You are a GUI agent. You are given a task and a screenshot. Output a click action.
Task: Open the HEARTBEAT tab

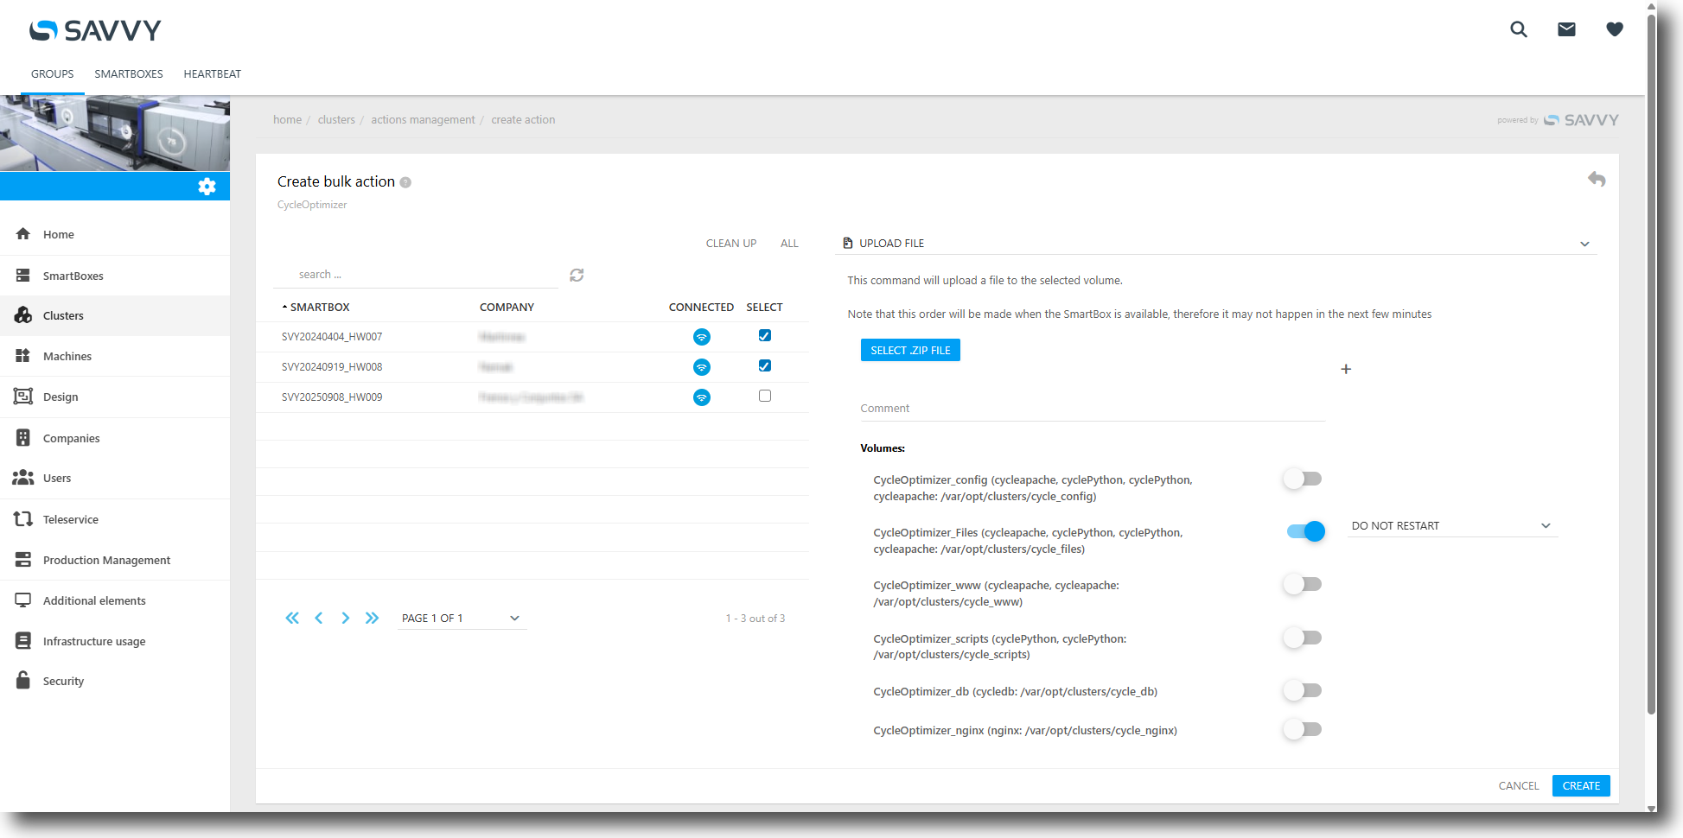[212, 74]
